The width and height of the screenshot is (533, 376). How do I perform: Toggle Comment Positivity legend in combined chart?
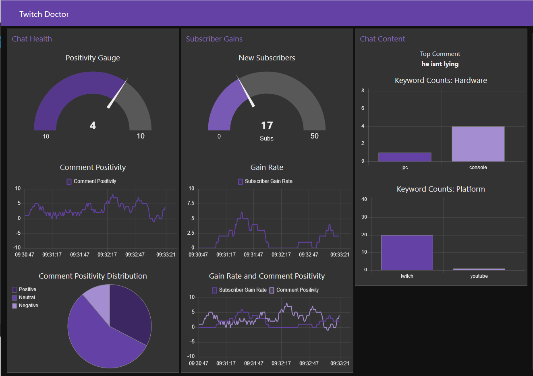pyautogui.click(x=294, y=290)
